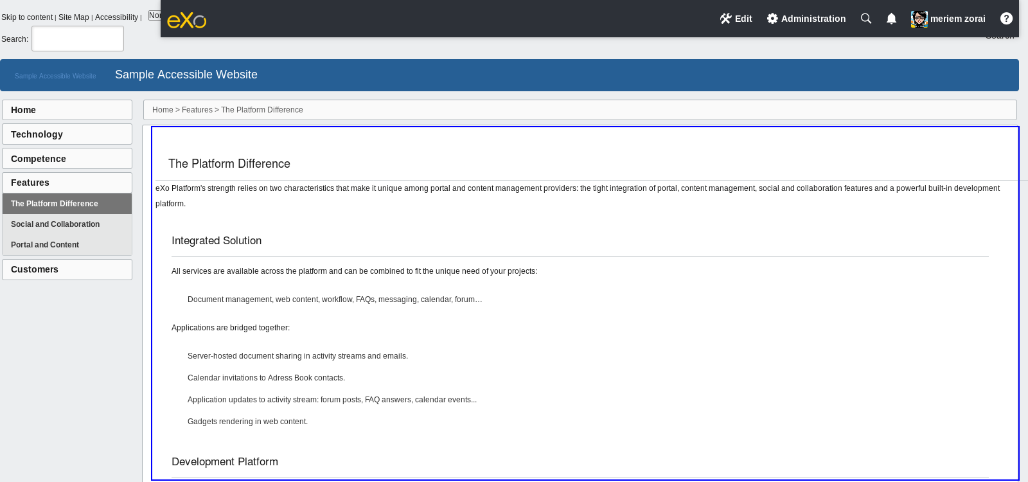Click 'Gadgets rendering in web content' item
1028x482 pixels.
tap(247, 422)
